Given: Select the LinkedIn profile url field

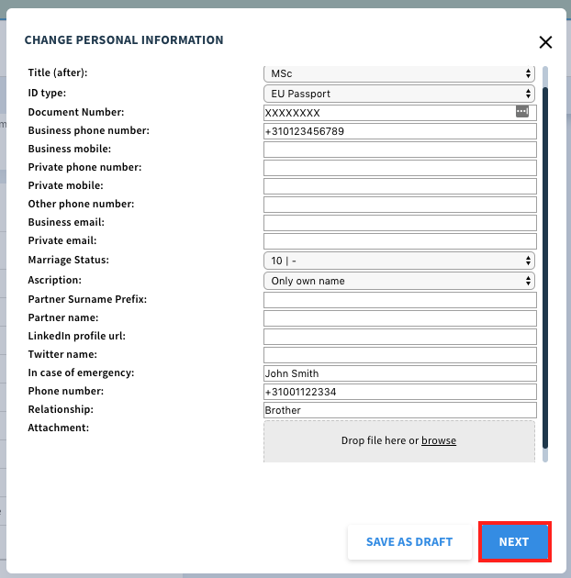Looking at the screenshot, I should [400, 337].
